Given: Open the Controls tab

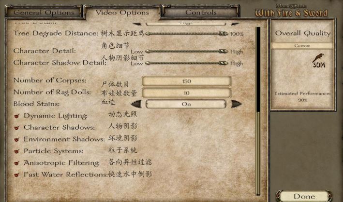Looking at the screenshot, I should (x=201, y=12).
